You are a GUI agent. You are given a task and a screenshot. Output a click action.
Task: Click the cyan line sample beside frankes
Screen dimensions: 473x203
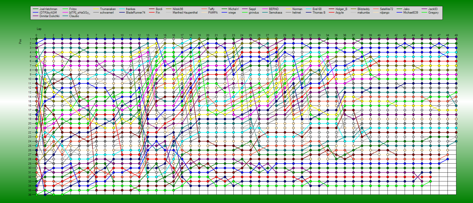(122, 9)
